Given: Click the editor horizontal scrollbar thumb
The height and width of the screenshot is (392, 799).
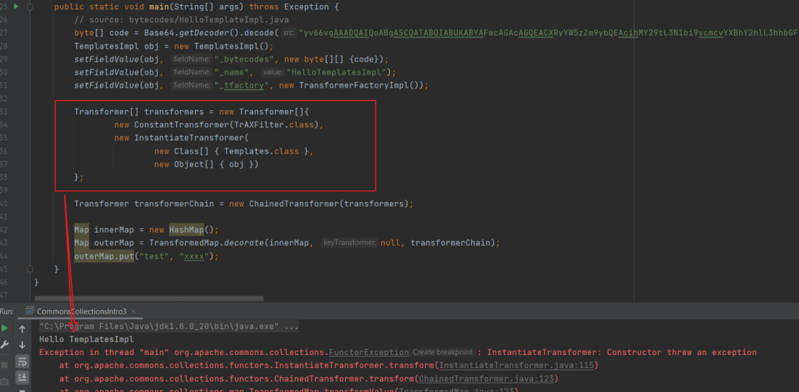Looking at the screenshot, I should (149, 299).
